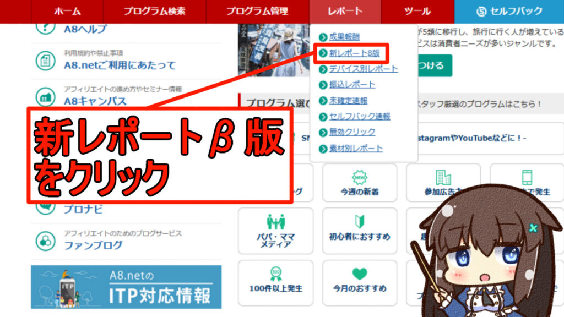
Task: Open the 今週の新着 category card
Action: coord(359,183)
